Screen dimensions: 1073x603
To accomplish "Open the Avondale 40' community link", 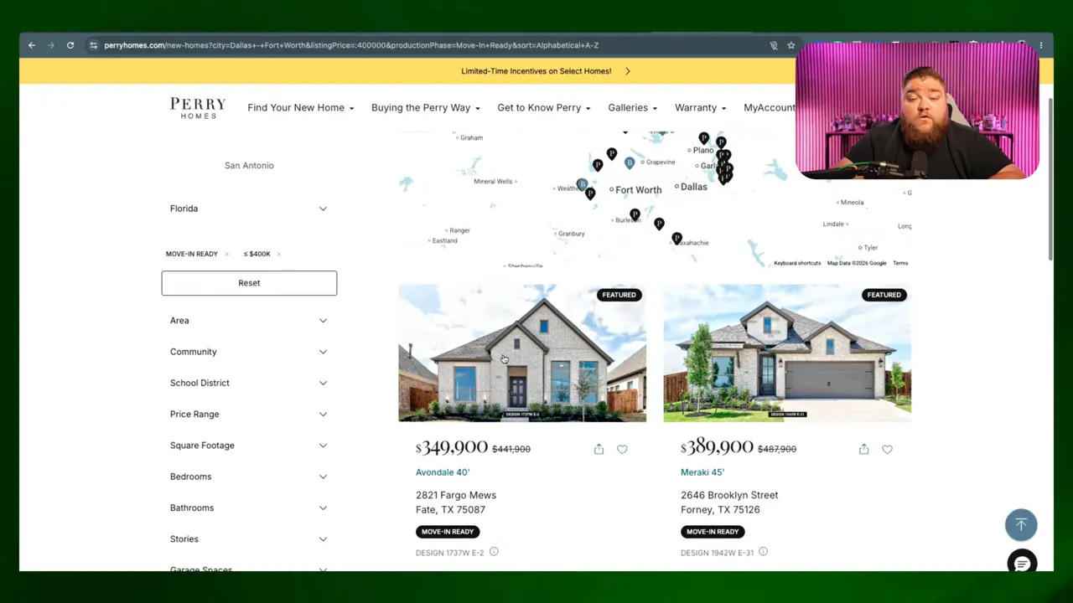I will point(443,472).
